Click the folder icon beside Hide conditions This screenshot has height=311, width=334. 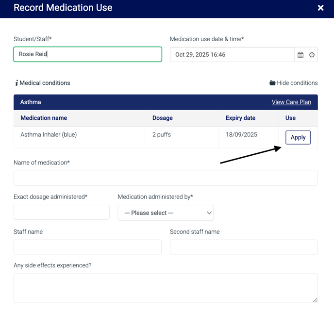[272, 83]
